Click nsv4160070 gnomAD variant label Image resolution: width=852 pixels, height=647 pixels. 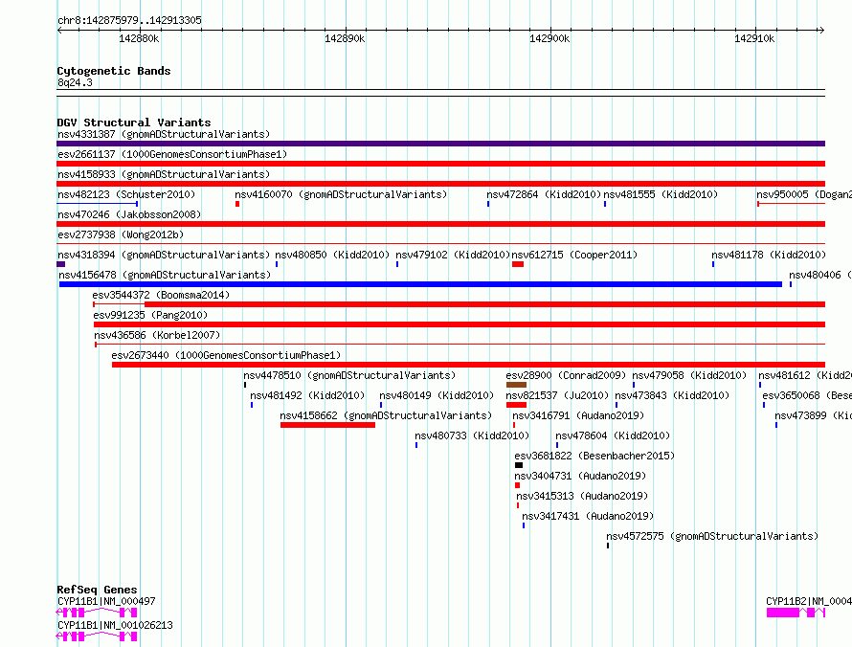tap(341, 194)
